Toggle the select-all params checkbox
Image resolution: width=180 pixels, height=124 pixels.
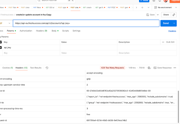coord(1,42)
